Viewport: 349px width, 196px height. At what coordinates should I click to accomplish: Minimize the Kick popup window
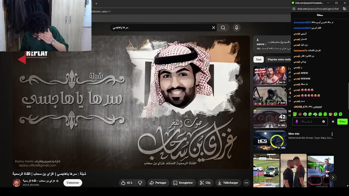(328, 3)
